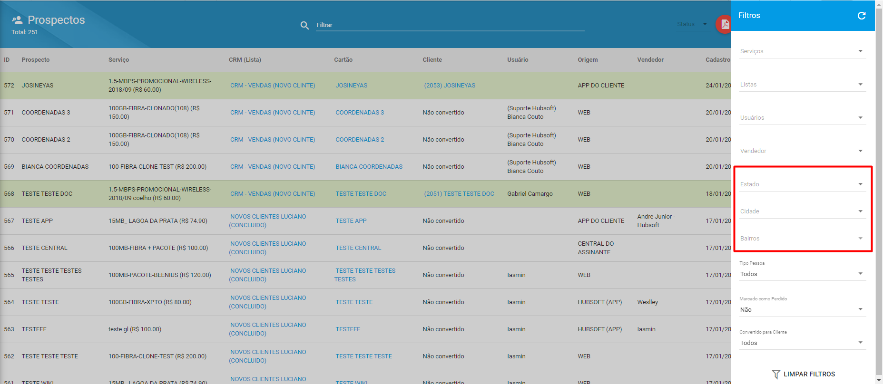Open TESTE TESTE TESTE cartão link in row 562
Image resolution: width=883 pixels, height=384 pixels.
(363, 356)
